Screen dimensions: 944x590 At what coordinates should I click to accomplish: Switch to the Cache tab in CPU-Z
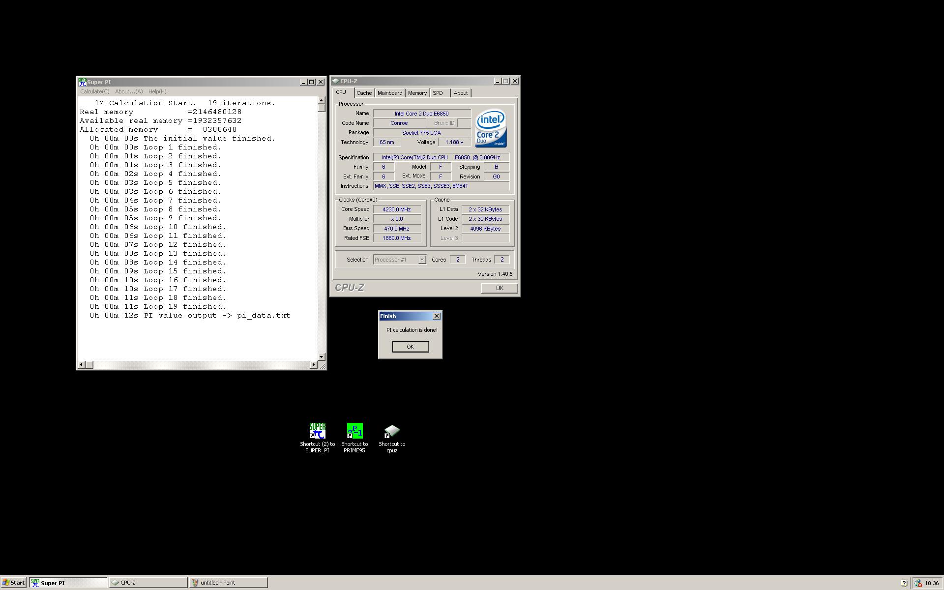coord(364,93)
